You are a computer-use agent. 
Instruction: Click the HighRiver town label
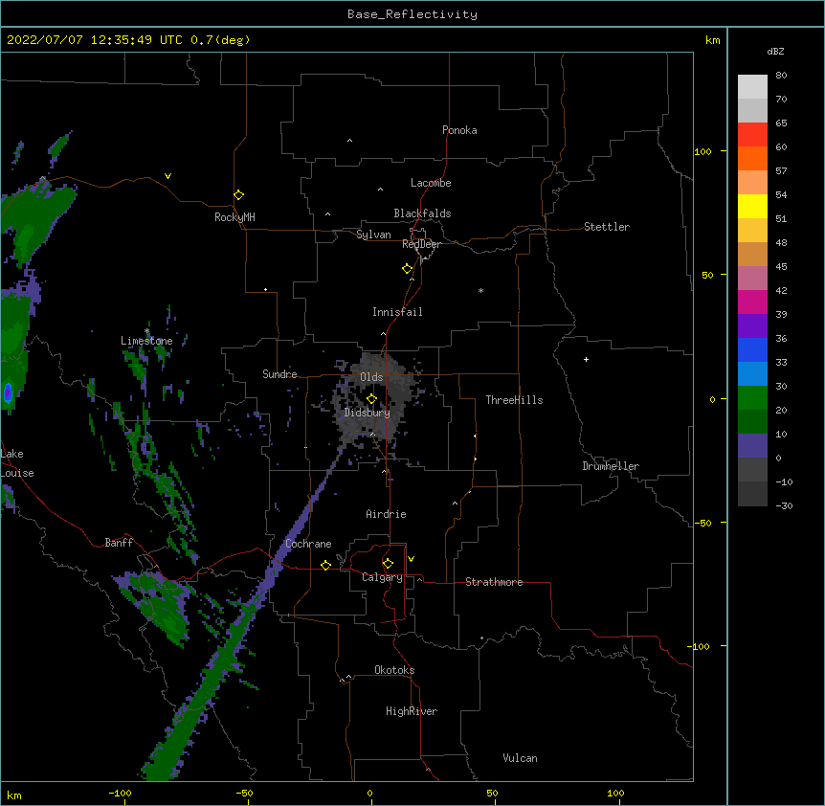[x=412, y=711]
